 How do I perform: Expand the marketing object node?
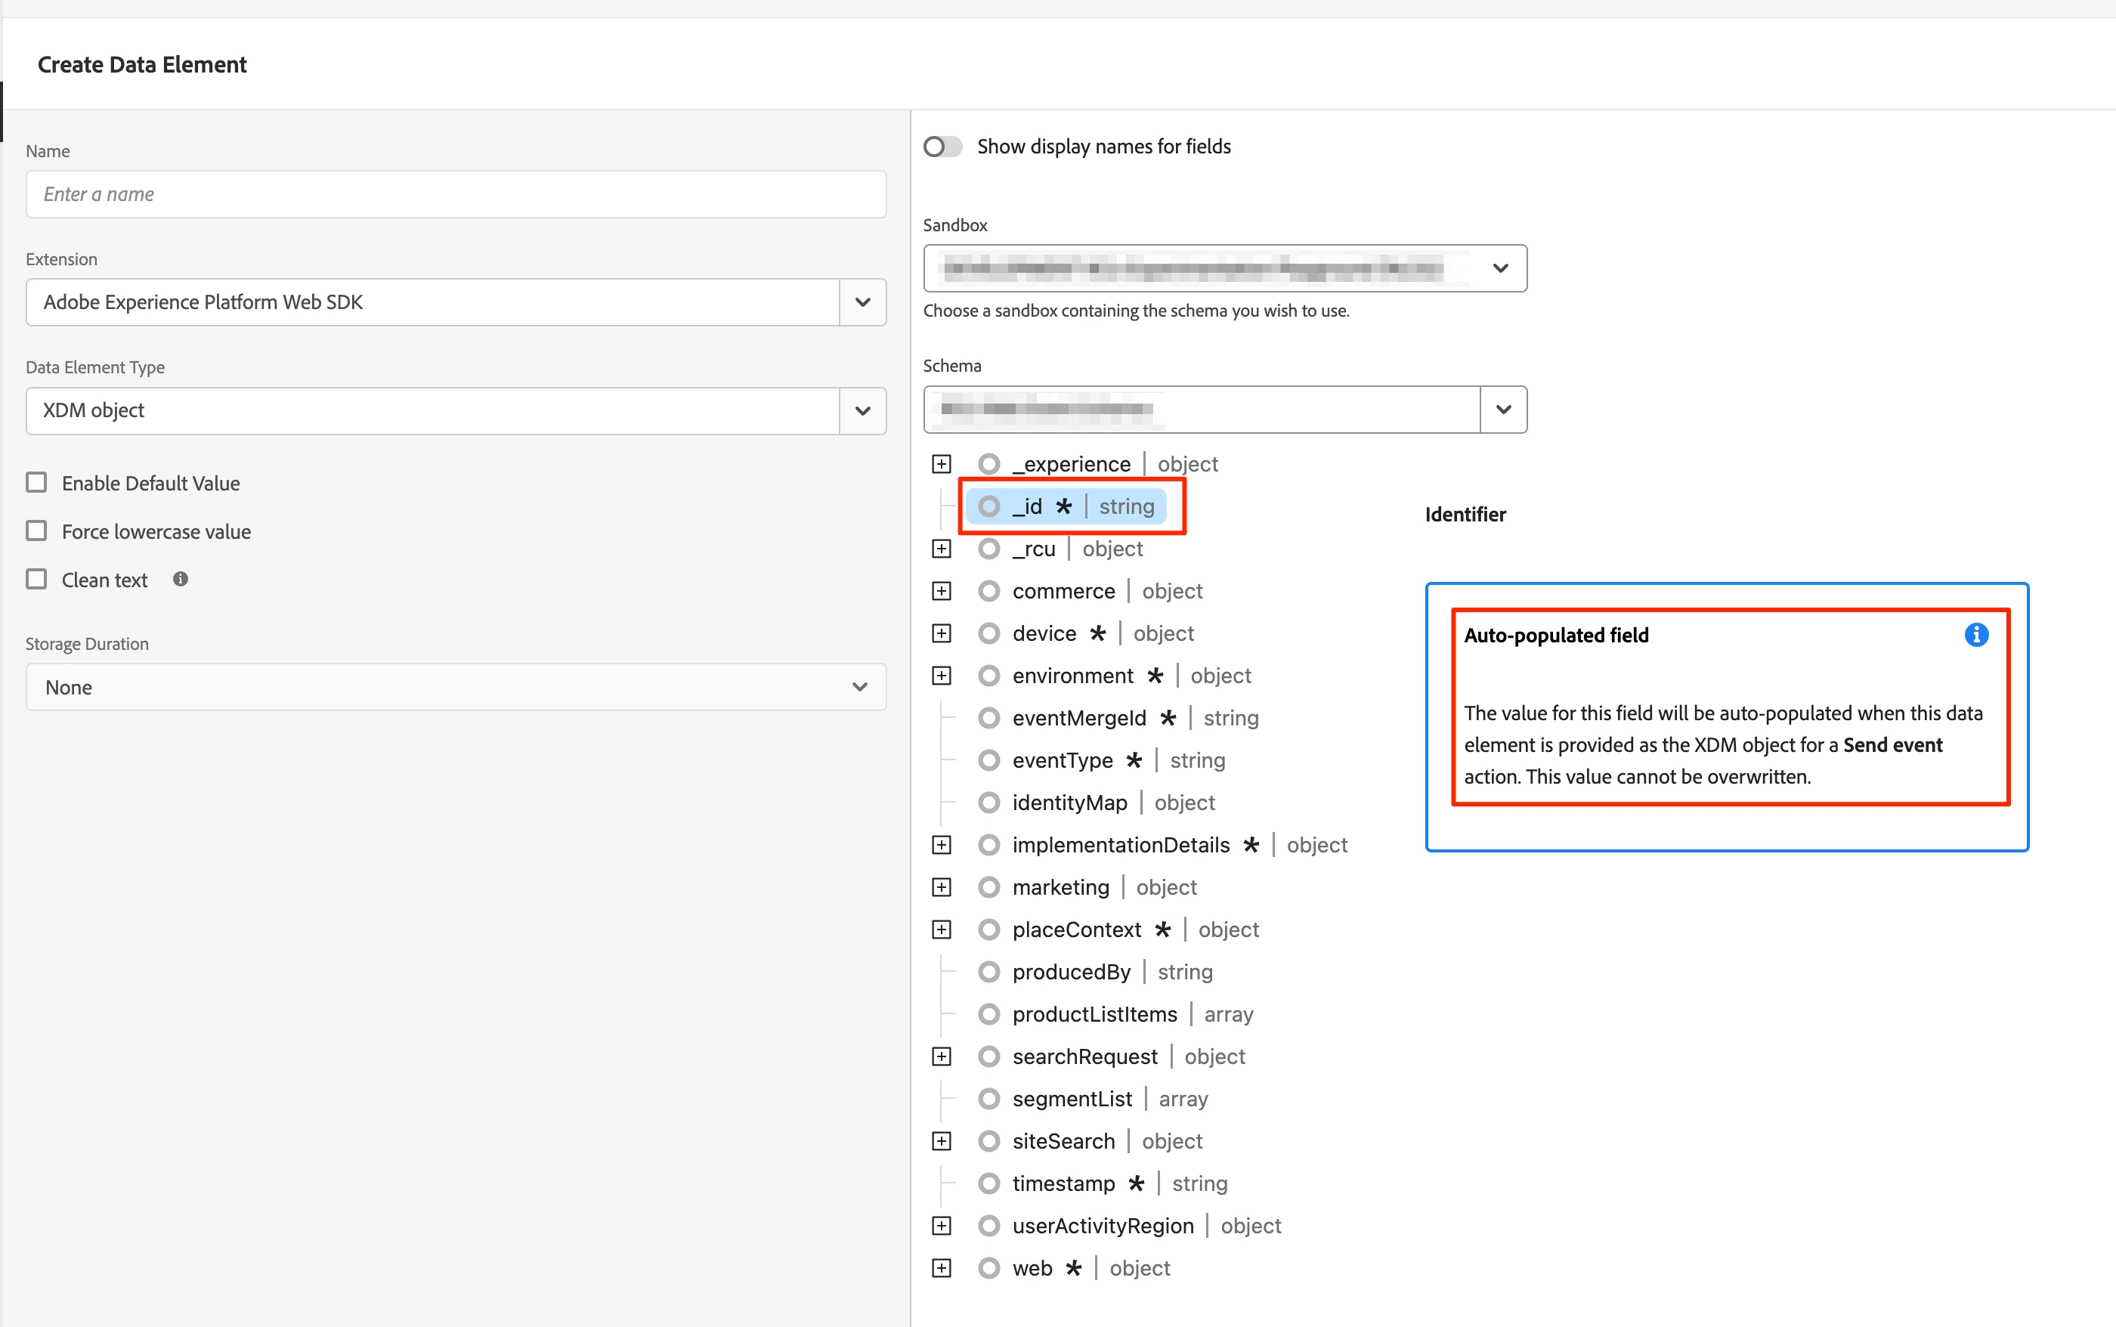click(x=942, y=887)
